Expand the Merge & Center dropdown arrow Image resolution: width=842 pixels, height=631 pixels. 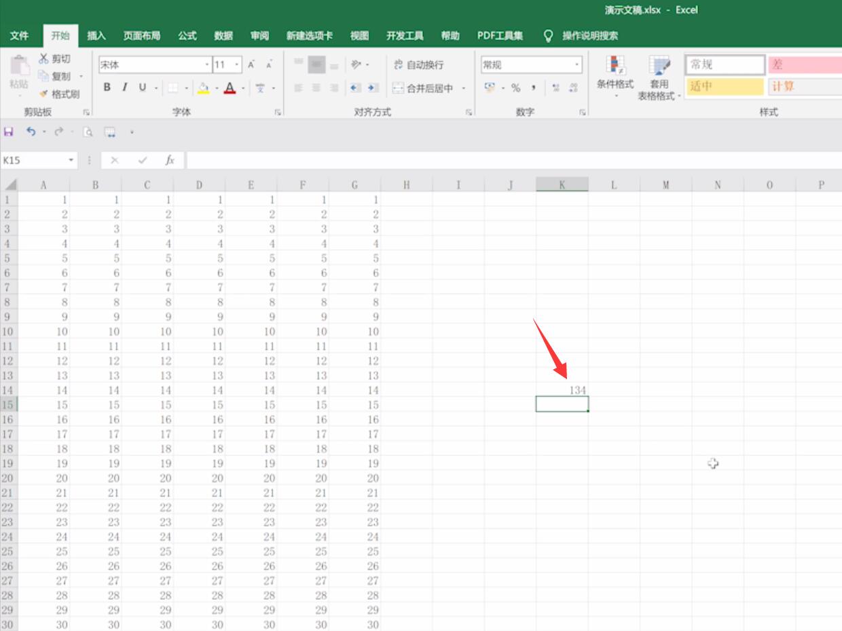pos(464,88)
